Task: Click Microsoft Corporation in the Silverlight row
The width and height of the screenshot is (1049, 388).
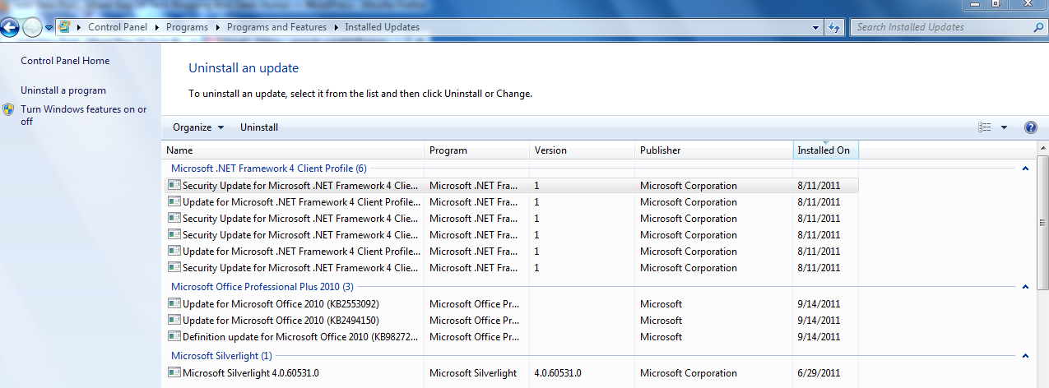Action: pyautogui.click(x=689, y=373)
